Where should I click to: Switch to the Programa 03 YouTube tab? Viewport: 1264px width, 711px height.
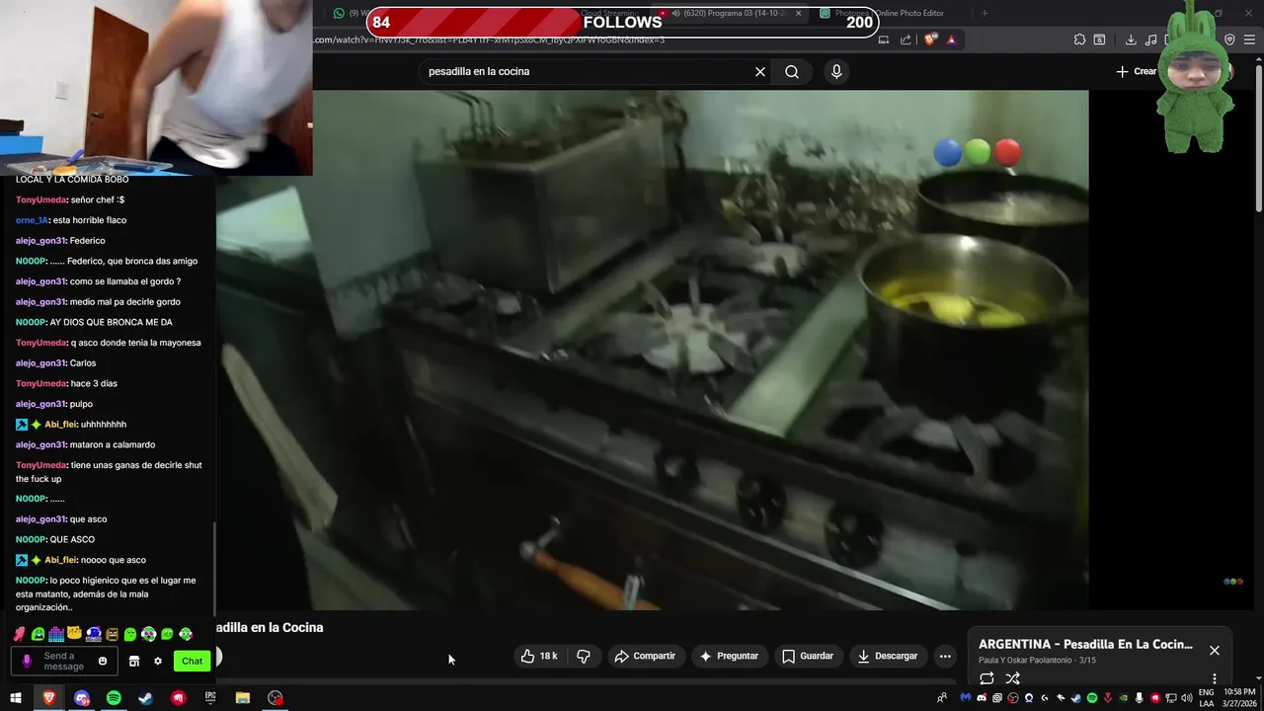(731, 13)
